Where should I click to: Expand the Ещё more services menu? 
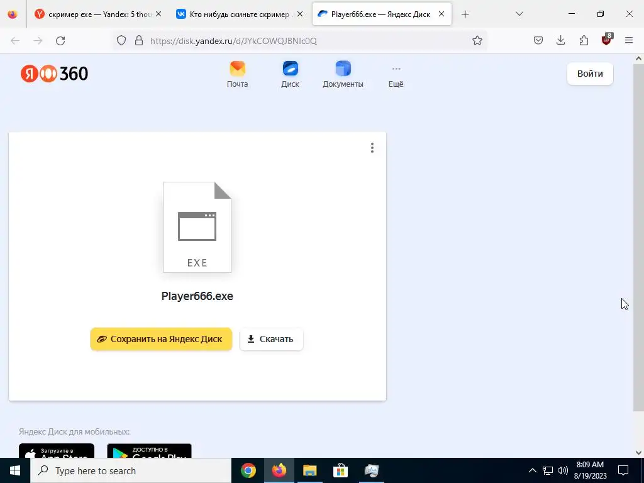[396, 77]
